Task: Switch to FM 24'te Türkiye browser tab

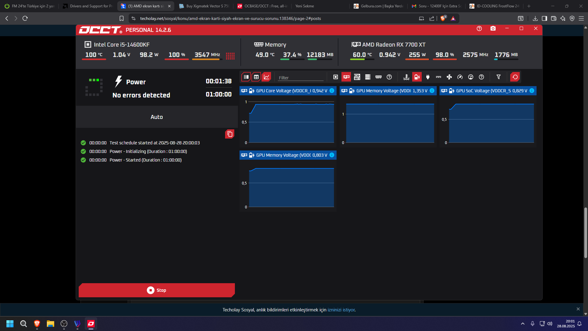Action: coord(30,6)
